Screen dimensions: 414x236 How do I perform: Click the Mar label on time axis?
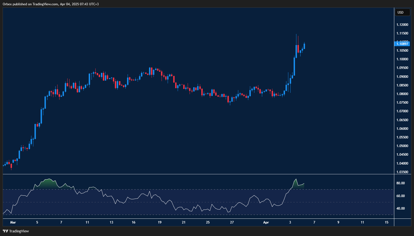(13, 222)
